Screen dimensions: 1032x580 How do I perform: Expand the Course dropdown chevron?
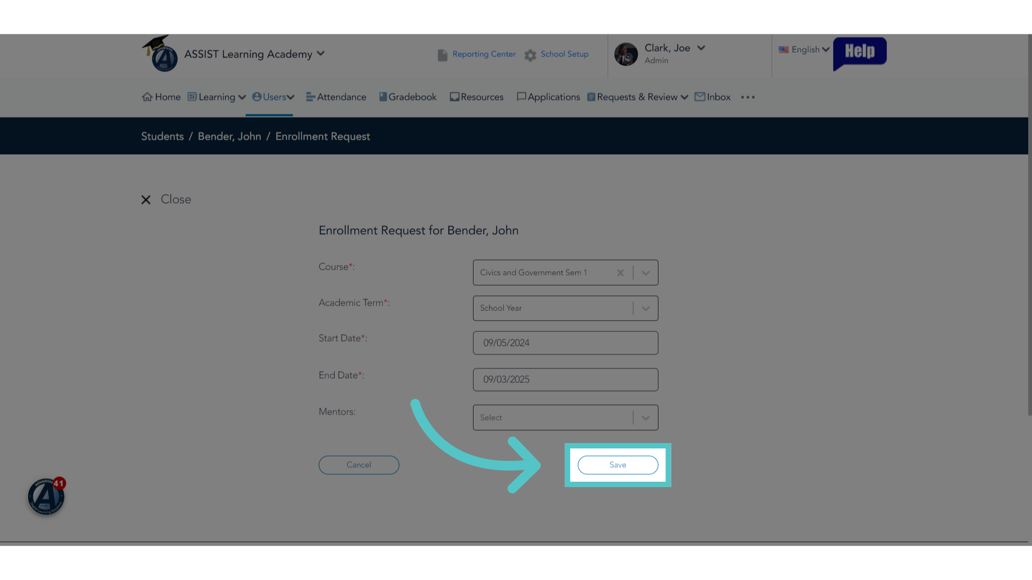(646, 273)
